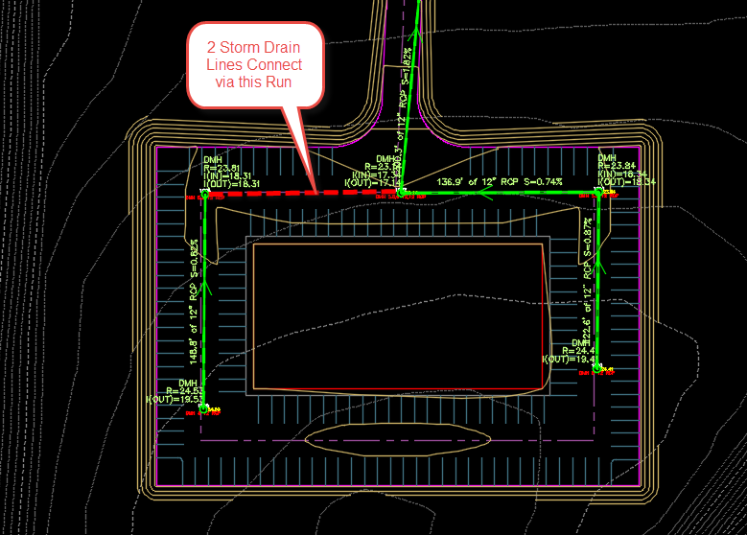Select the manhole structure below the I(OUT)=19.53 label
The width and height of the screenshot is (747, 535).
pyautogui.click(x=203, y=408)
